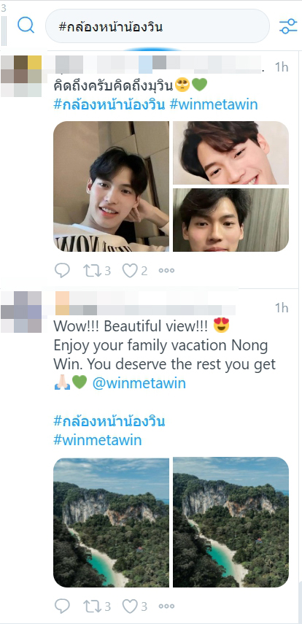Retweet the Beautiful view tweet
This screenshot has height=624, width=302.
coord(96,606)
